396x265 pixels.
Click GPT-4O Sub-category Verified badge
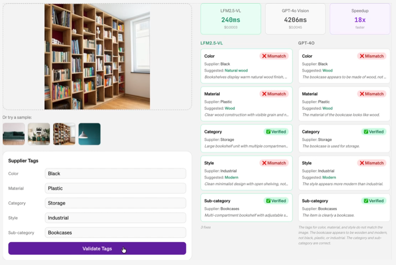pyautogui.click(x=373, y=201)
